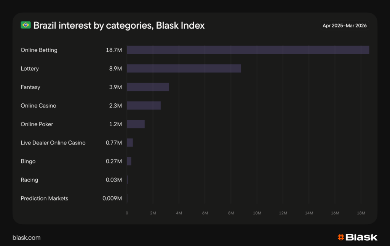Screen dimensions: 390x246
Task: Open the blask.com link
Action: (26, 238)
